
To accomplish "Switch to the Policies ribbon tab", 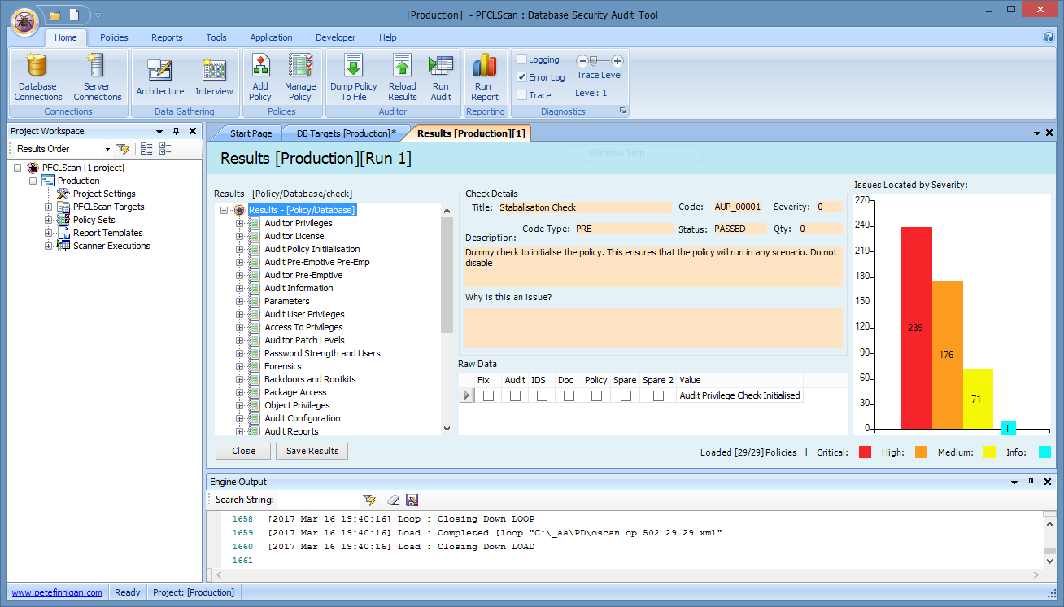I will (114, 37).
